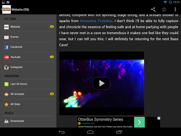The height and width of the screenshot is (136, 181).
Task: Open the Events calendar feed
Action: coord(28,37)
